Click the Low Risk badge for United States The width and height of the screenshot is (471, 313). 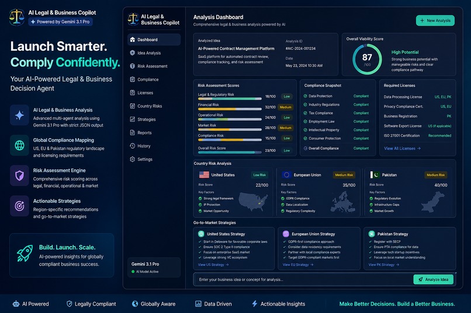tap(259, 175)
